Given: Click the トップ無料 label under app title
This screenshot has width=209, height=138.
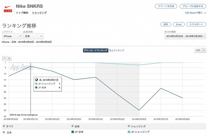Looking at the screenshot, I should (x=22, y=13).
